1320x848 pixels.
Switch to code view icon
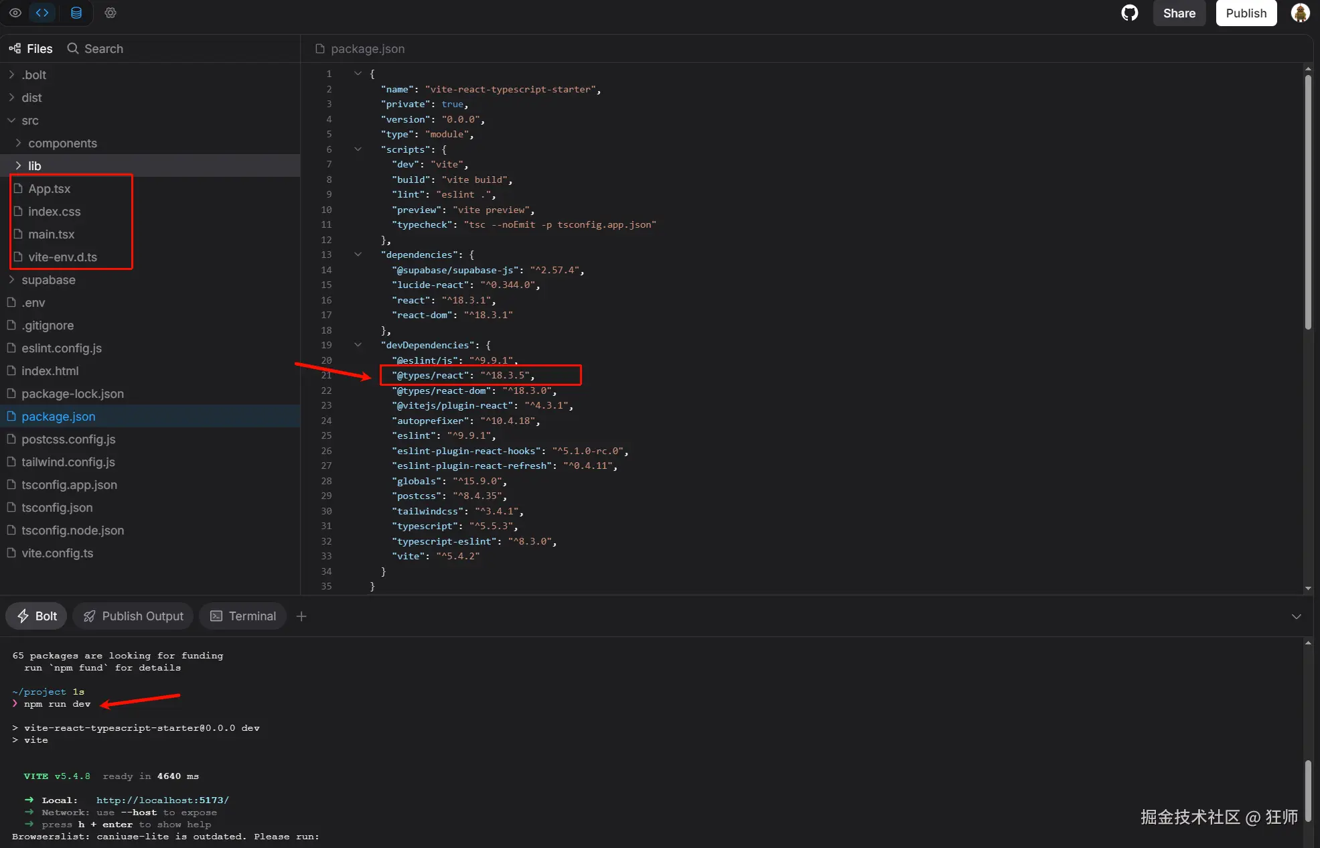coord(42,13)
